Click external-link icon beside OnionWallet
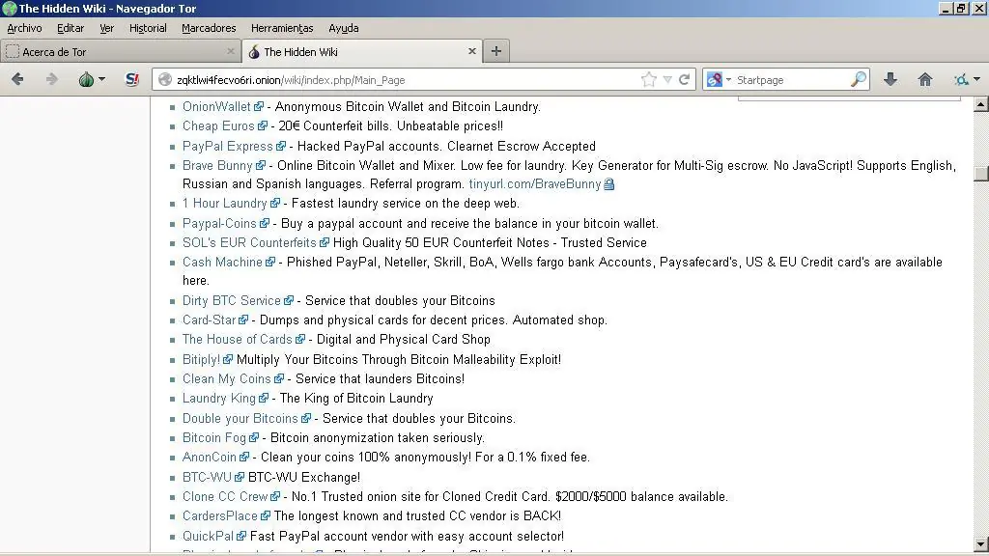The image size is (989, 556). [259, 106]
